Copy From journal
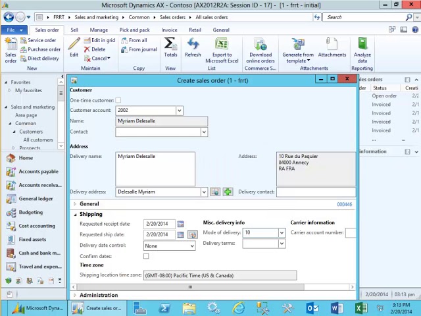Screen dimensions: 421x316 (x=139, y=49)
